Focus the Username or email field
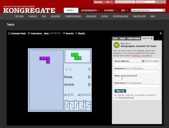This screenshot has height=128, width=169. tap(125, 2)
